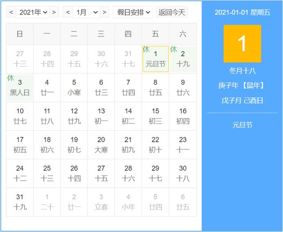283x232 pixels.
Task: Choose January 4 廿一 date
Action: (47, 88)
